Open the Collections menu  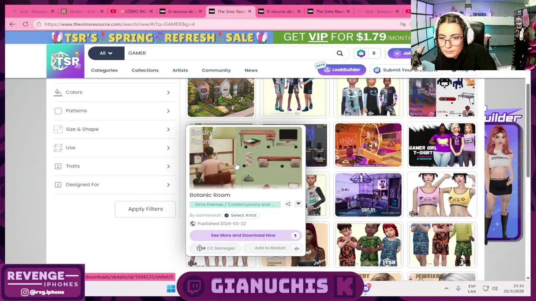tap(145, 70)
